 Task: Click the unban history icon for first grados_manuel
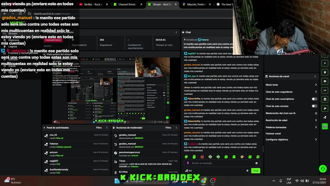[x=116, y=136]
